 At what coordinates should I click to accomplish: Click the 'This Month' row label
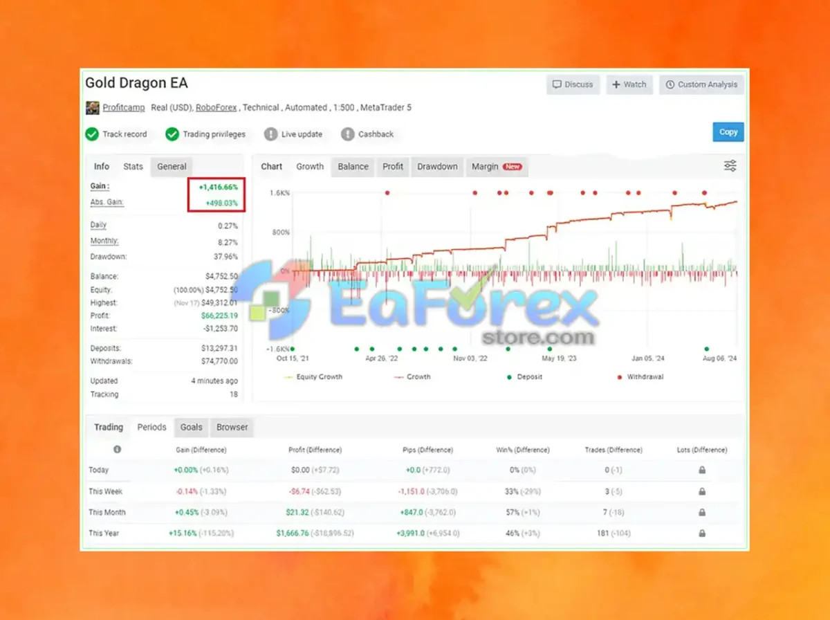[x=107, y=513]
